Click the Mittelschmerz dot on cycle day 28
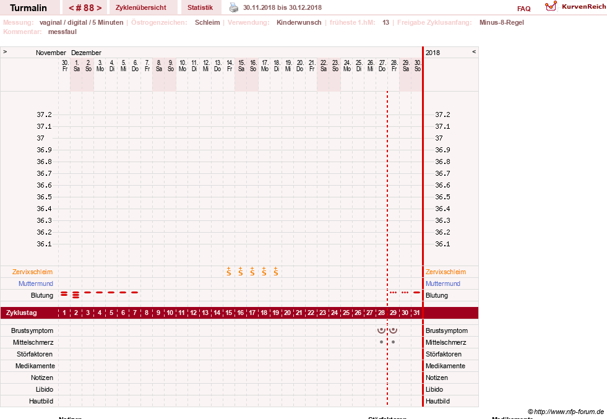 pyautogui.click(x=381, y=342)
